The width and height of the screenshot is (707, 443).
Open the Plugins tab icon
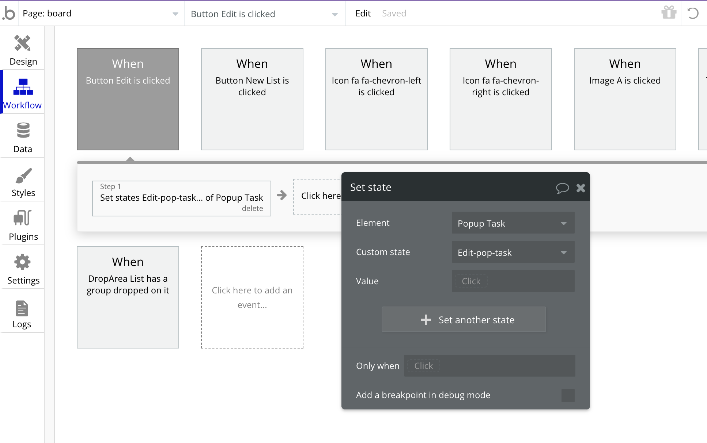(23, 218)
